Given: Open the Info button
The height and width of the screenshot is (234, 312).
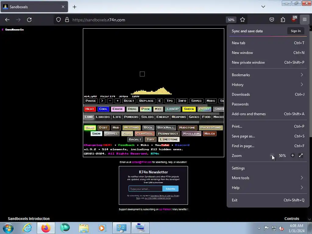Looking at the screenshot, I should pyautogui.click(x=182, y=101).
